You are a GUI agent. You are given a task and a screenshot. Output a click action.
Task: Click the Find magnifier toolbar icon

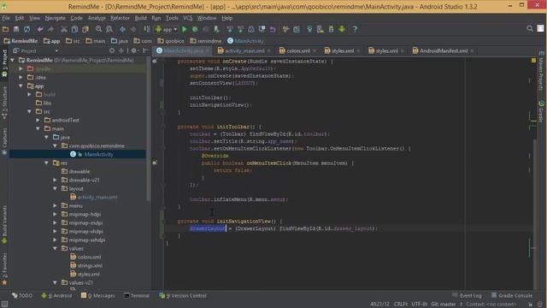[x=99, y=29]
